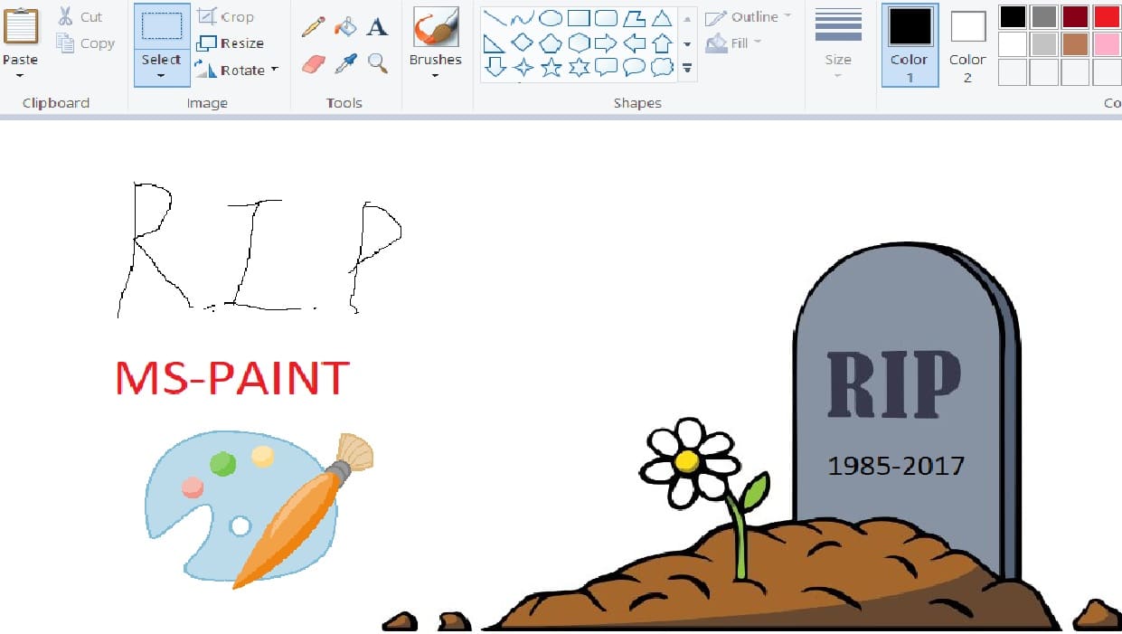Pick the Pentagon shape

click(x=550, y=43)
